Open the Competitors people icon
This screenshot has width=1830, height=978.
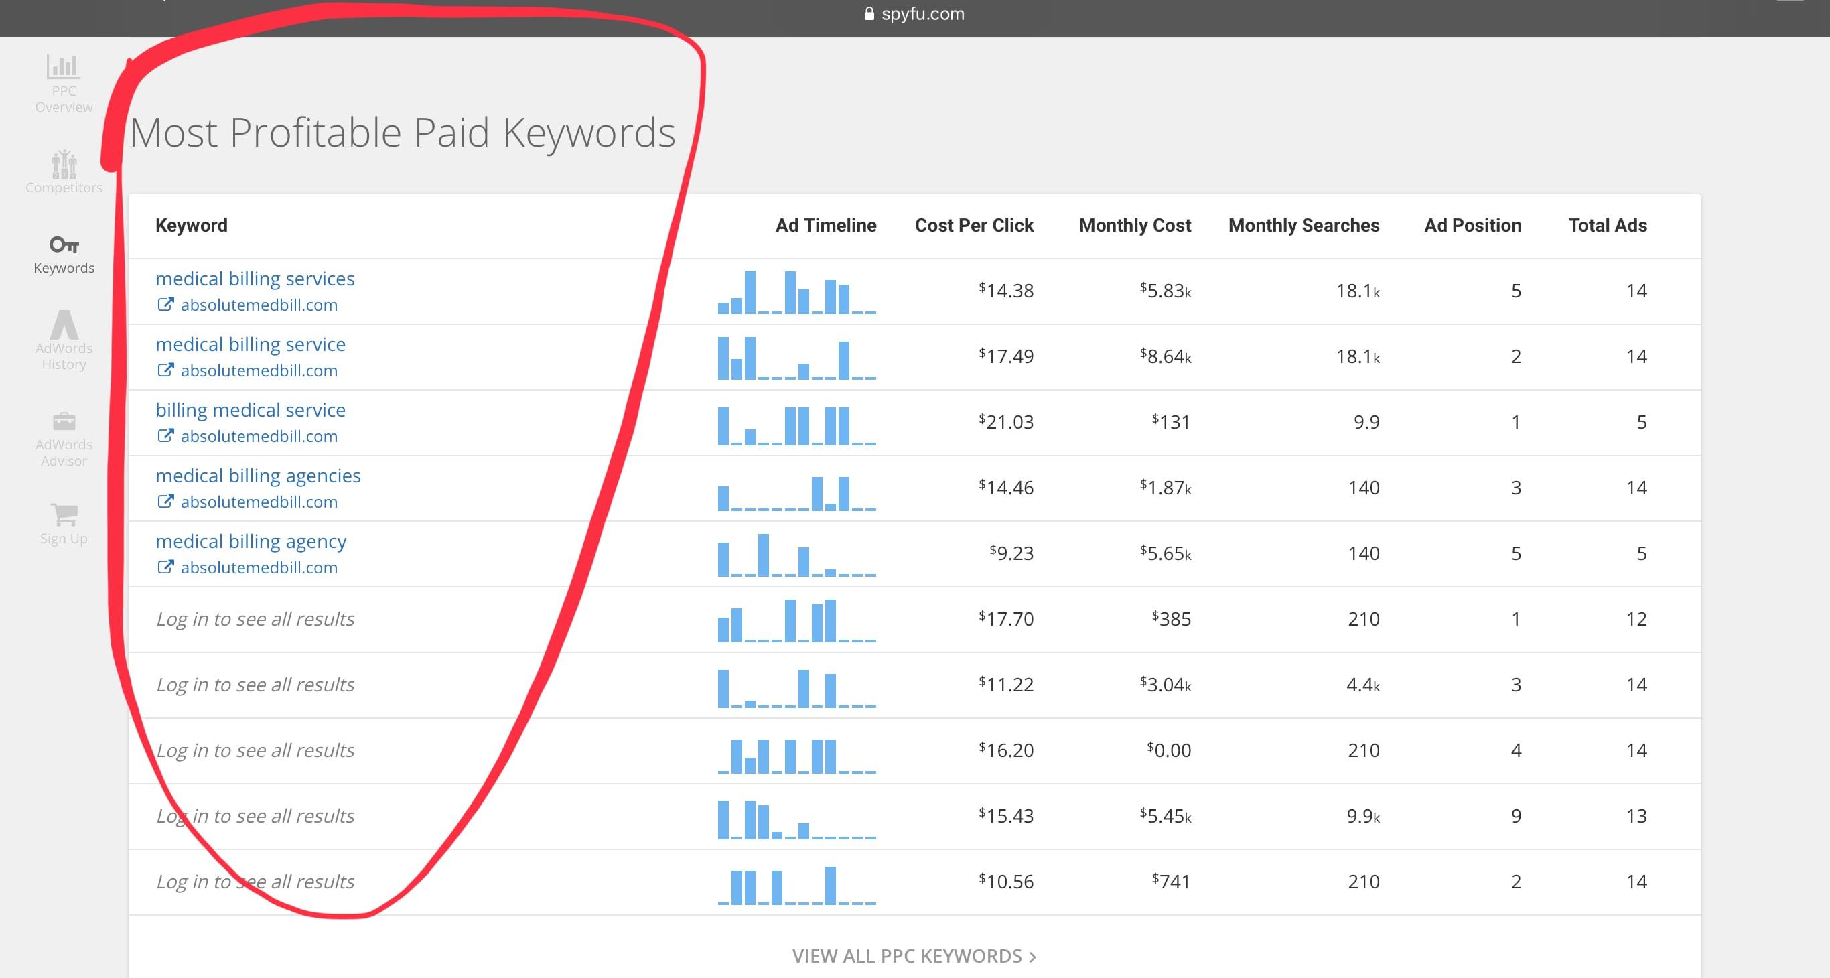(x=64, y=164)
